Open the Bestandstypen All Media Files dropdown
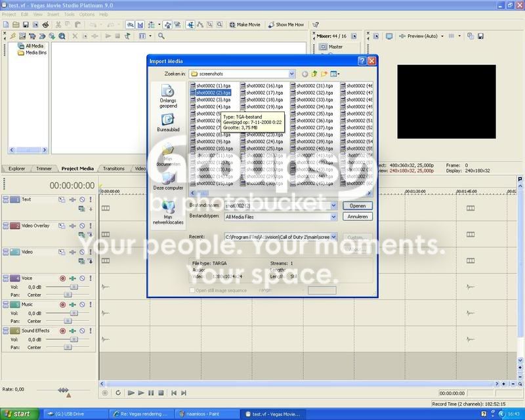This screenshot has width=525, height=420. pyautogui.click(x=333, y=217)
